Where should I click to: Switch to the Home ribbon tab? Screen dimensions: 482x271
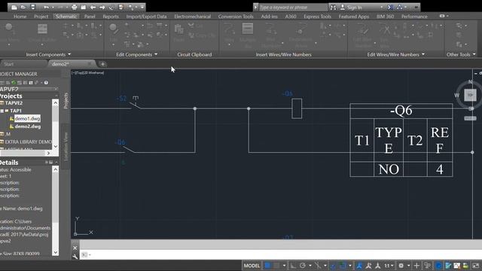tap(20, 17)
